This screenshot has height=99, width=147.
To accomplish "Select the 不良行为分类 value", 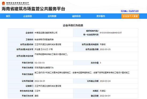I will 36,96.
